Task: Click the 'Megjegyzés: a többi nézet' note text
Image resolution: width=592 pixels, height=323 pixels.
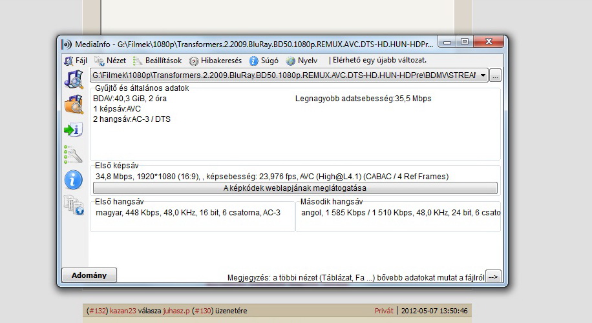Action: [355, 278]
